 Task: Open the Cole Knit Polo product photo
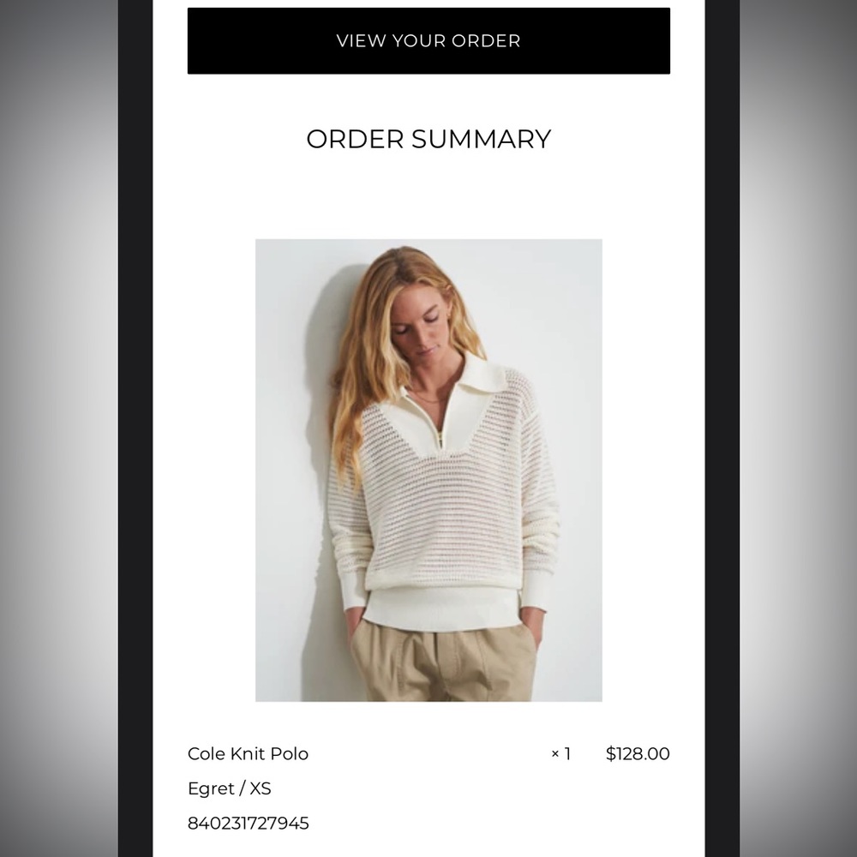428,470
